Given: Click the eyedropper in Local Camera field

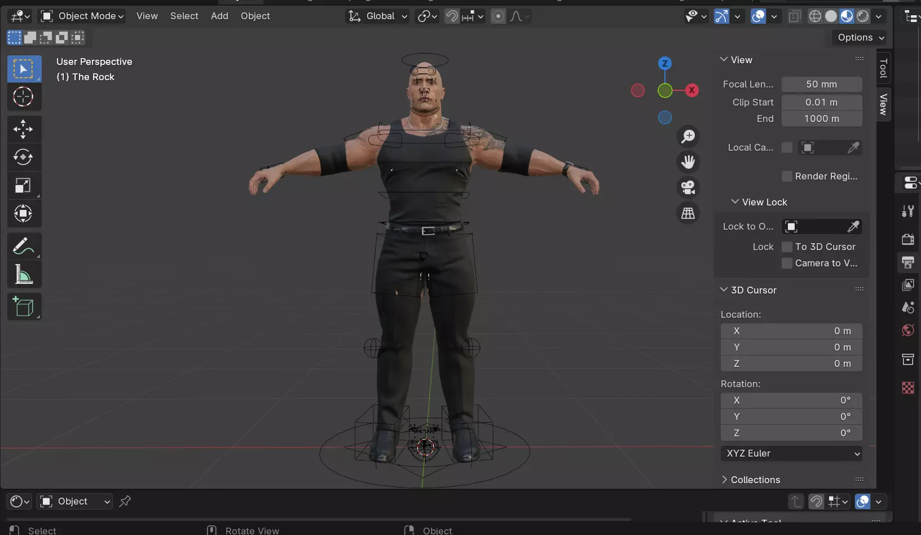Looking at the screenshot, I should click(853, 147).
